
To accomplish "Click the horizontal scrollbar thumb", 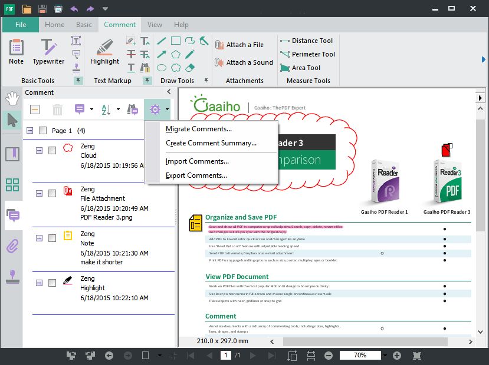I will (x=365, y=341).
